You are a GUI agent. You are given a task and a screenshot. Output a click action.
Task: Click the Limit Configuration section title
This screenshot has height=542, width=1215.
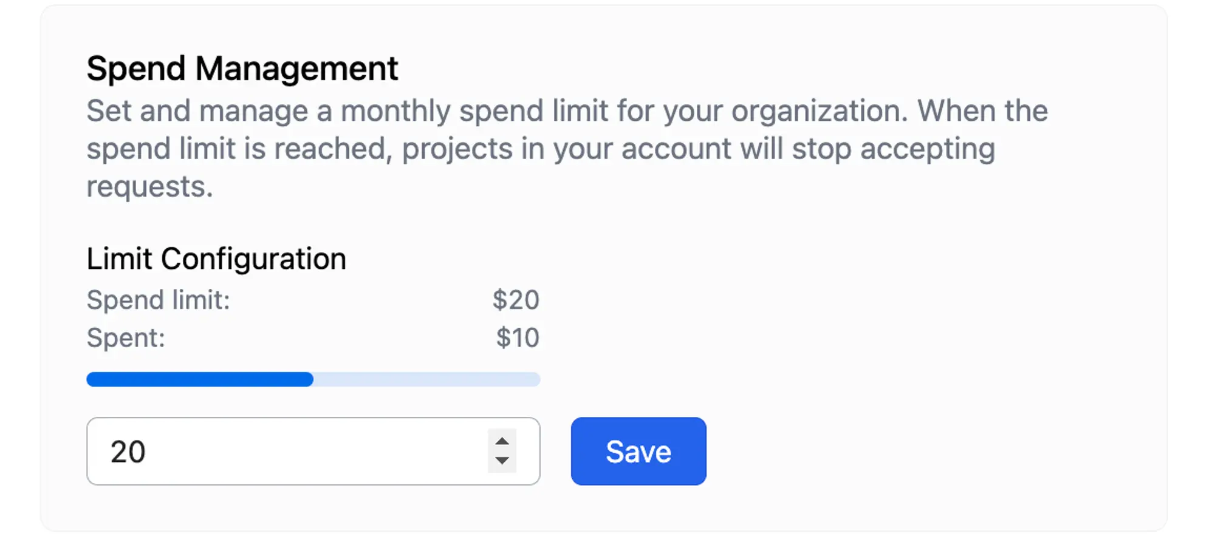pyautogui.click(x=216, y=258)
